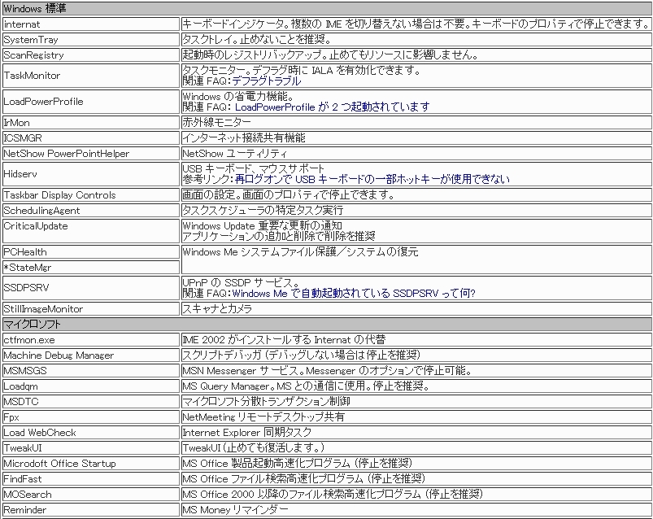Open the Windows Me SSDPSRV FAQ link
The width and height of the screenshot is (653, 519).
tap(354, 293)
